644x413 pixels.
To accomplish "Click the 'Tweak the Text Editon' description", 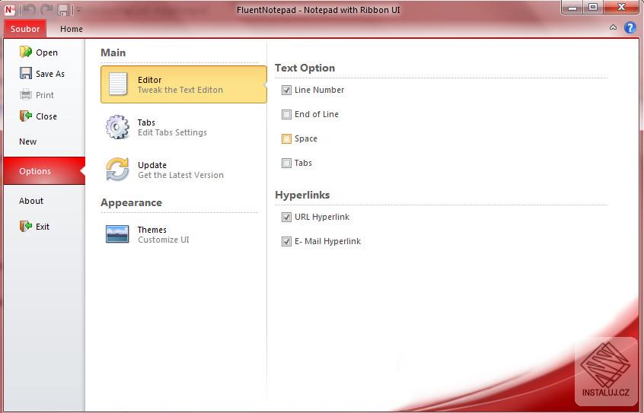I will tap(180, 90).
